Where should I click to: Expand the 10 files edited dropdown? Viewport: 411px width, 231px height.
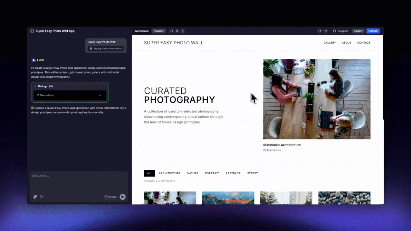pos(70,95)
